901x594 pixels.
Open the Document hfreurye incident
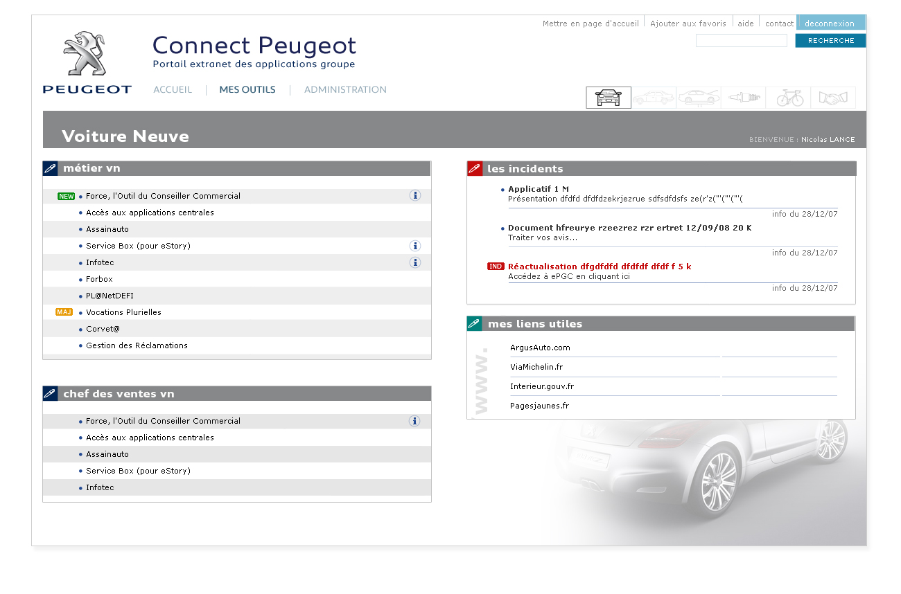pos(630,228)
